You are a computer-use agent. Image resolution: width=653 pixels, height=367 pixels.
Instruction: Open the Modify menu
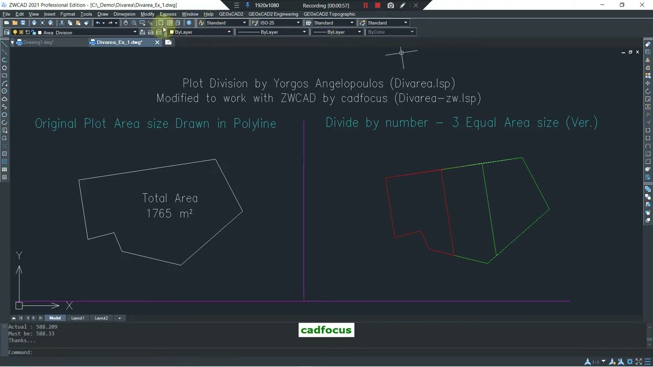click(147, 14)
